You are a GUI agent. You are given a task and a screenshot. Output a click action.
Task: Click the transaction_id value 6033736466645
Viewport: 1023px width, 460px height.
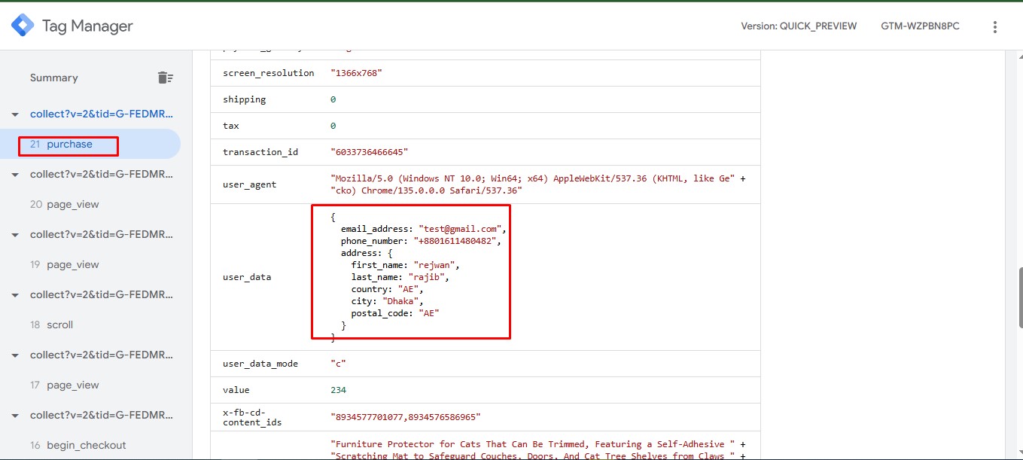point(369,152)
